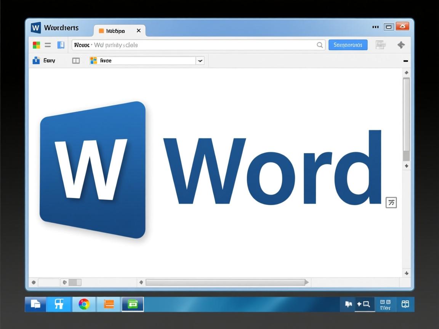439x329 pixels.
Task: Click the search magnifier in the address bar
Action: (320, 45)
